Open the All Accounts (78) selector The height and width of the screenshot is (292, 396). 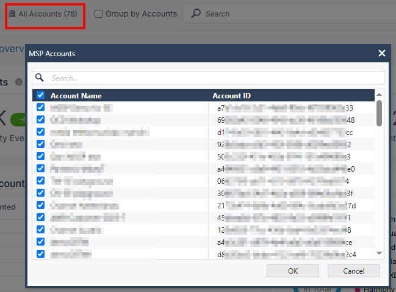click(x=45, y=13)
